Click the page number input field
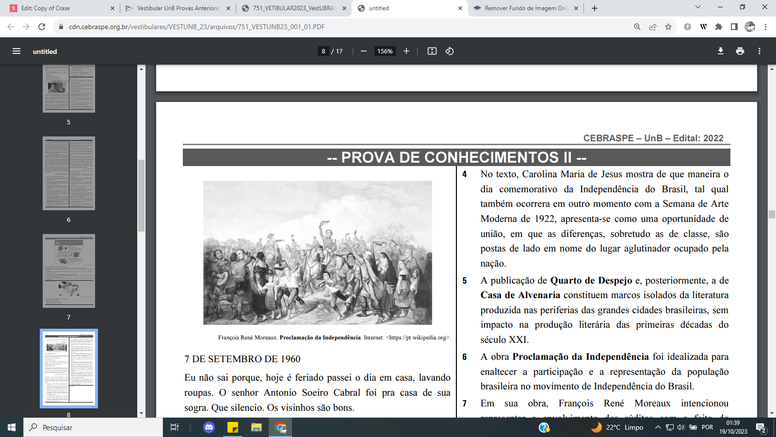 pyautogui.click(x=323, y=51)
